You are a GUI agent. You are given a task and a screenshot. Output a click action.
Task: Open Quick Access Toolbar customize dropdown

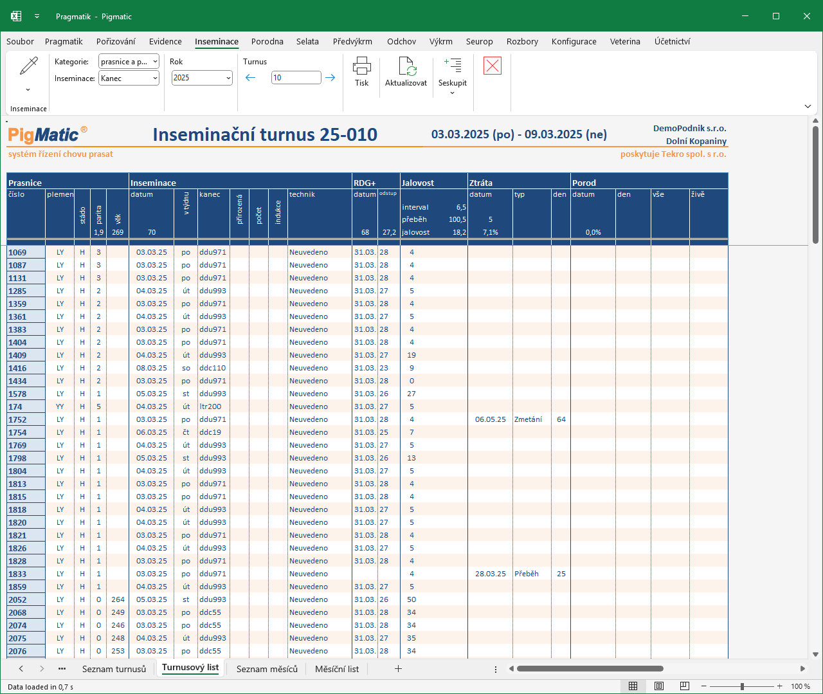pos(37,17)
